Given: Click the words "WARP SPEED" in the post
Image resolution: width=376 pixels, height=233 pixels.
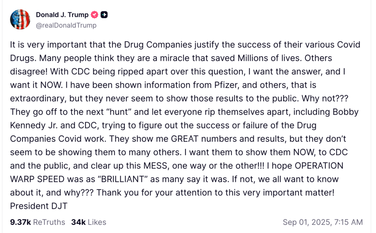Looking at the screenshot, I should (39, 179).
